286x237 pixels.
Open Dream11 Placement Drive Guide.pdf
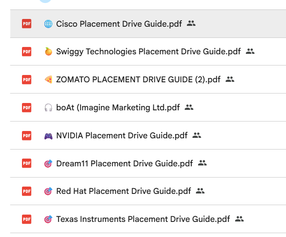(x=124, y=164)
